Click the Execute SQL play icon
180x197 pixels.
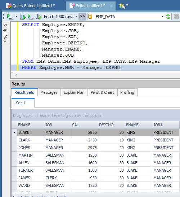[10, 17]
